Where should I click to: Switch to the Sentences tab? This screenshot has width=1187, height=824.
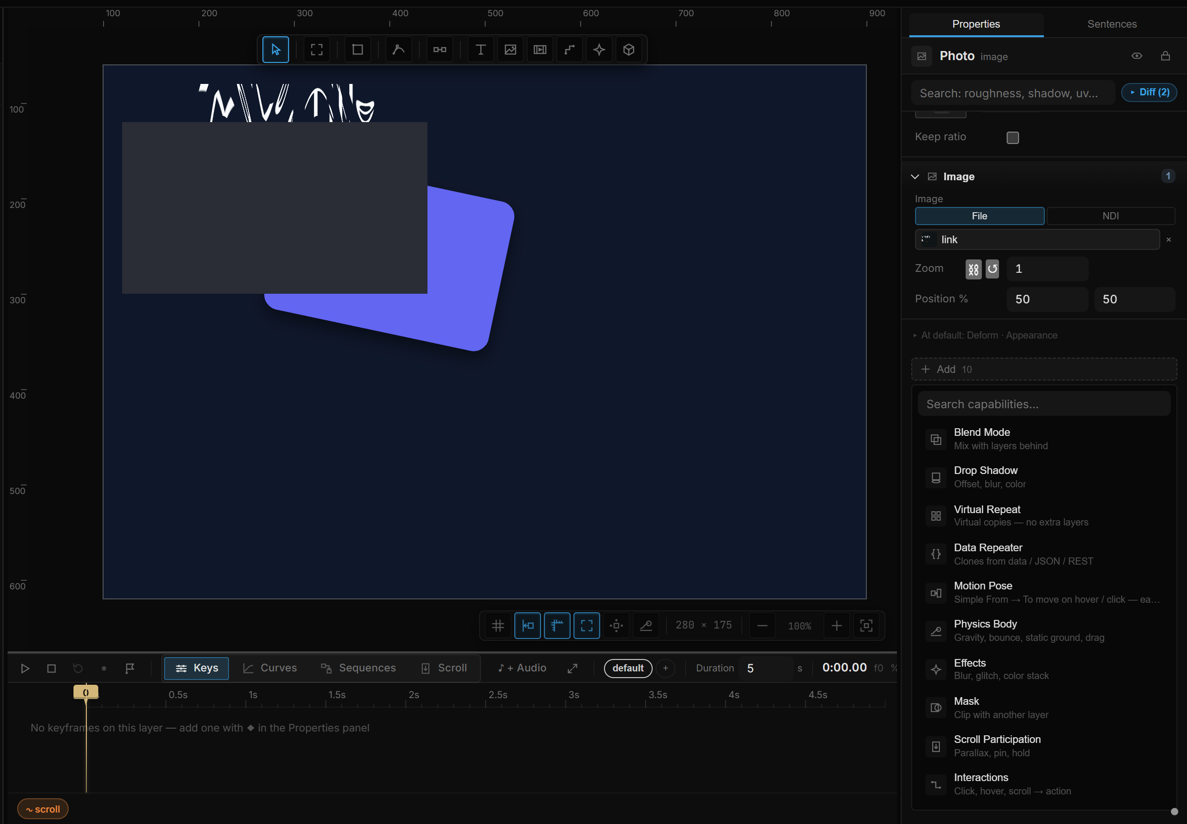(x=1112, y=24)
